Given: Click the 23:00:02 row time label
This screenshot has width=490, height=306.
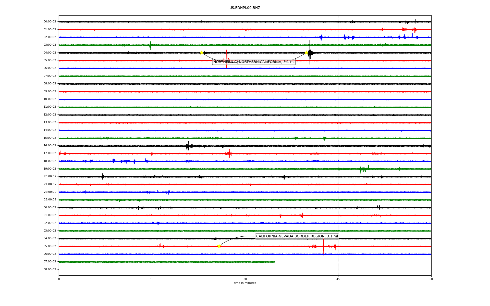Looking at the screenshot, I should pyautogui.click(x=50, y=200).
